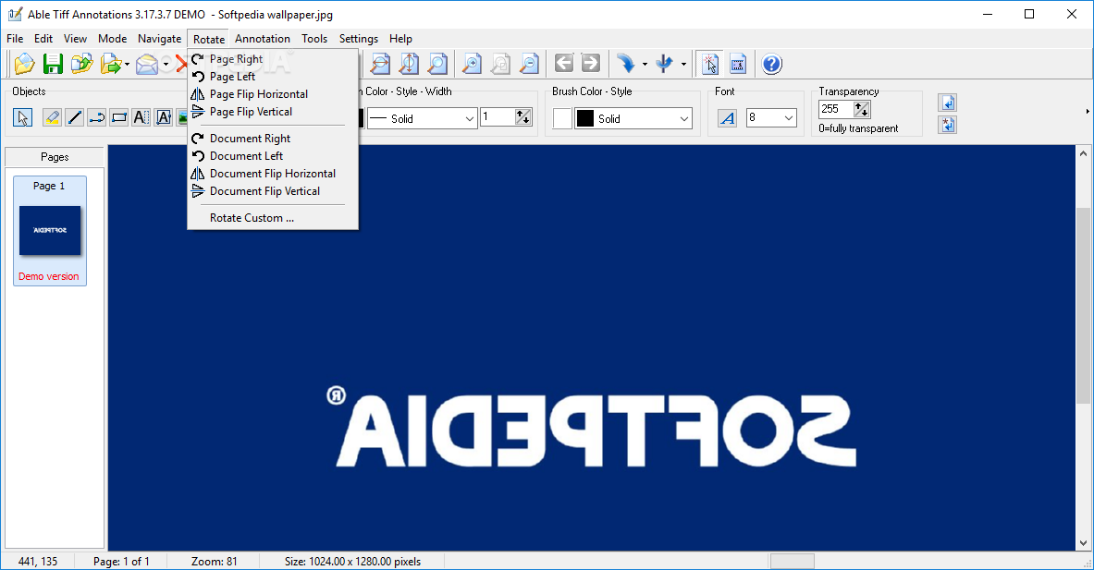Select the boxed text A tool
This screenshot has width=1094, height=570.
pyautogui.click(x=164, y=117)
